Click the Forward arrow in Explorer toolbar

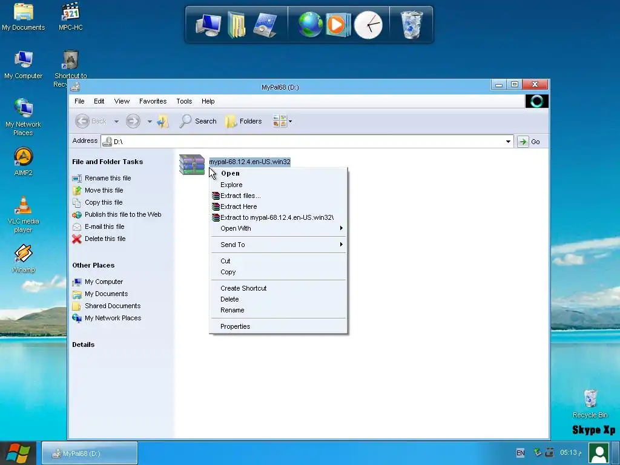tap(133, 121)
